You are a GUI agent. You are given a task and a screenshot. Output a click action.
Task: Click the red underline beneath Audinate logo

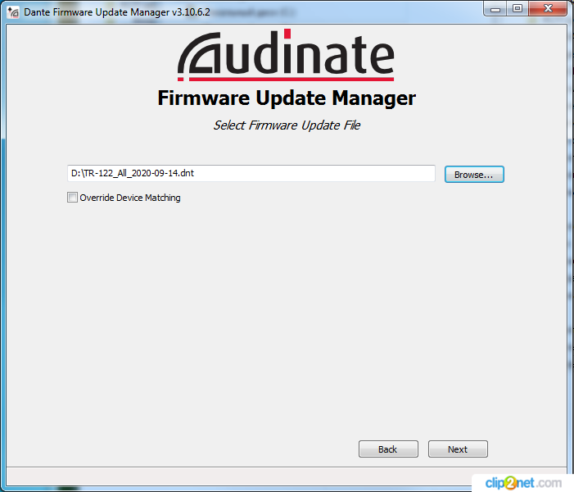pos(292,79)
